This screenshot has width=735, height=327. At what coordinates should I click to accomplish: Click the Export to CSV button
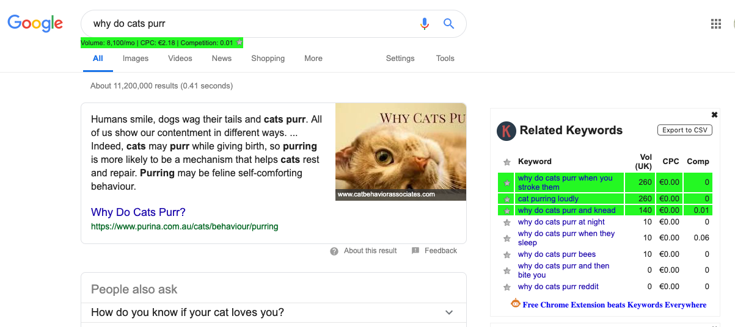684,130
